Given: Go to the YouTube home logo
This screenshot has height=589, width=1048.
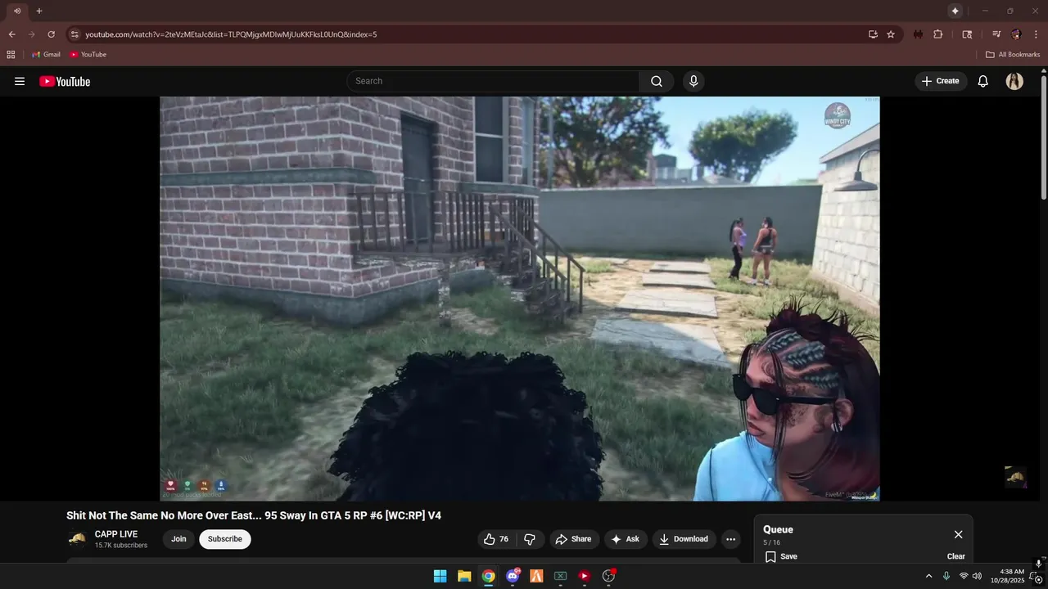Looking at the screenshot, I should point(65,81).
